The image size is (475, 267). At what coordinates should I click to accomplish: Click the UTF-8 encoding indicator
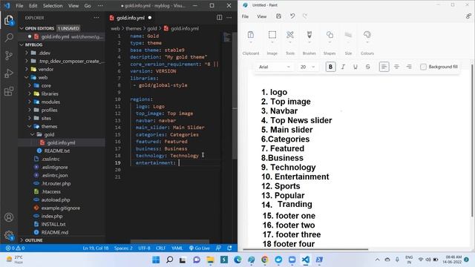144,248
